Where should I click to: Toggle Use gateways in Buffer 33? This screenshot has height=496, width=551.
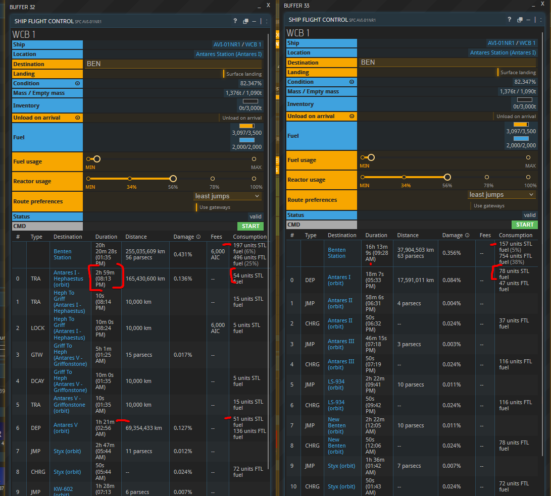[x=470, y=206]
